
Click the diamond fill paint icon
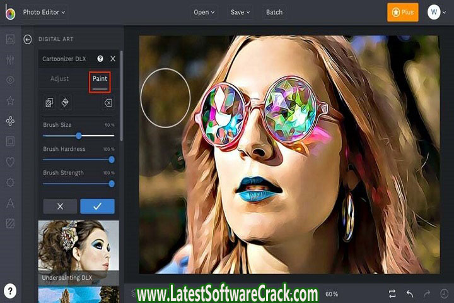[x=65, y=102]
